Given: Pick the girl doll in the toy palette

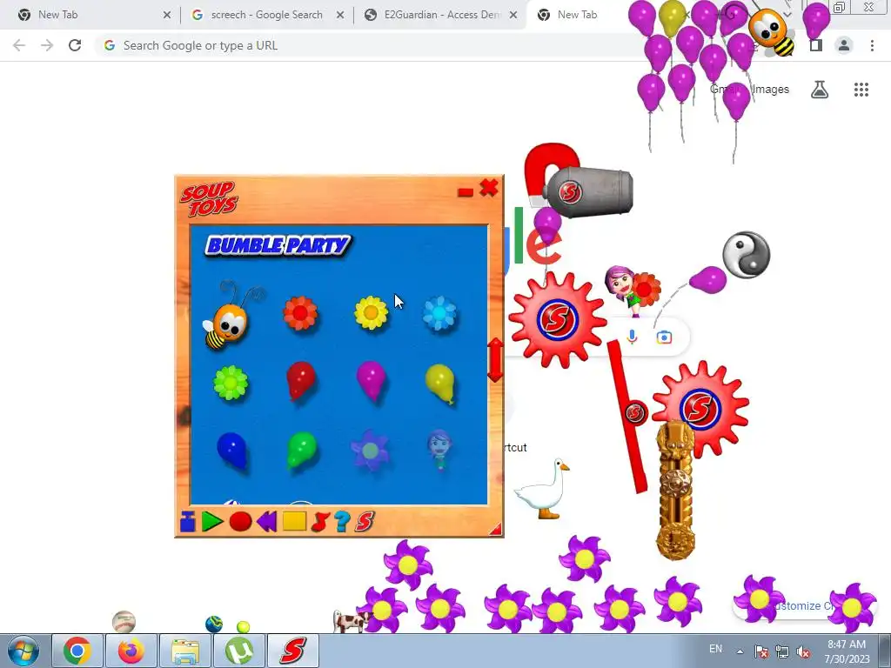Looking at the screenshot, I should pos(439,450).
